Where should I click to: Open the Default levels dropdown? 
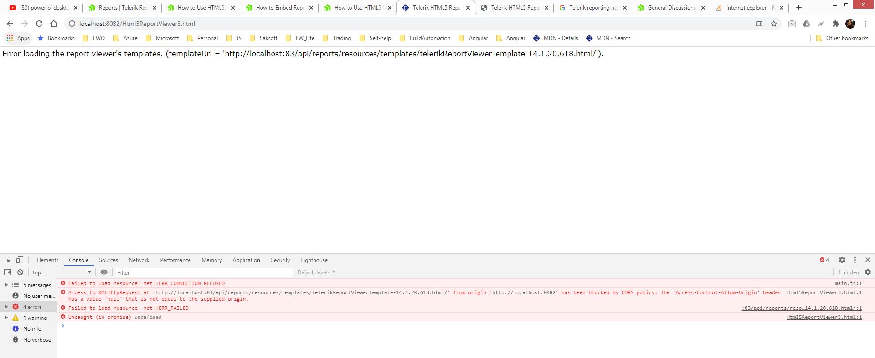click(x=316, y=272)
